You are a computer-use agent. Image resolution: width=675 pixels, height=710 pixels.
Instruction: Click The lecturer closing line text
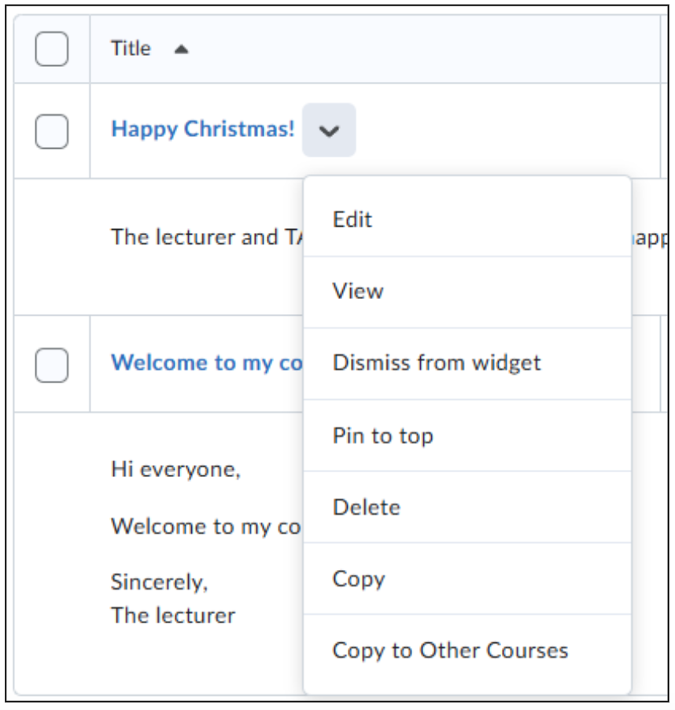tap(173, 616)
